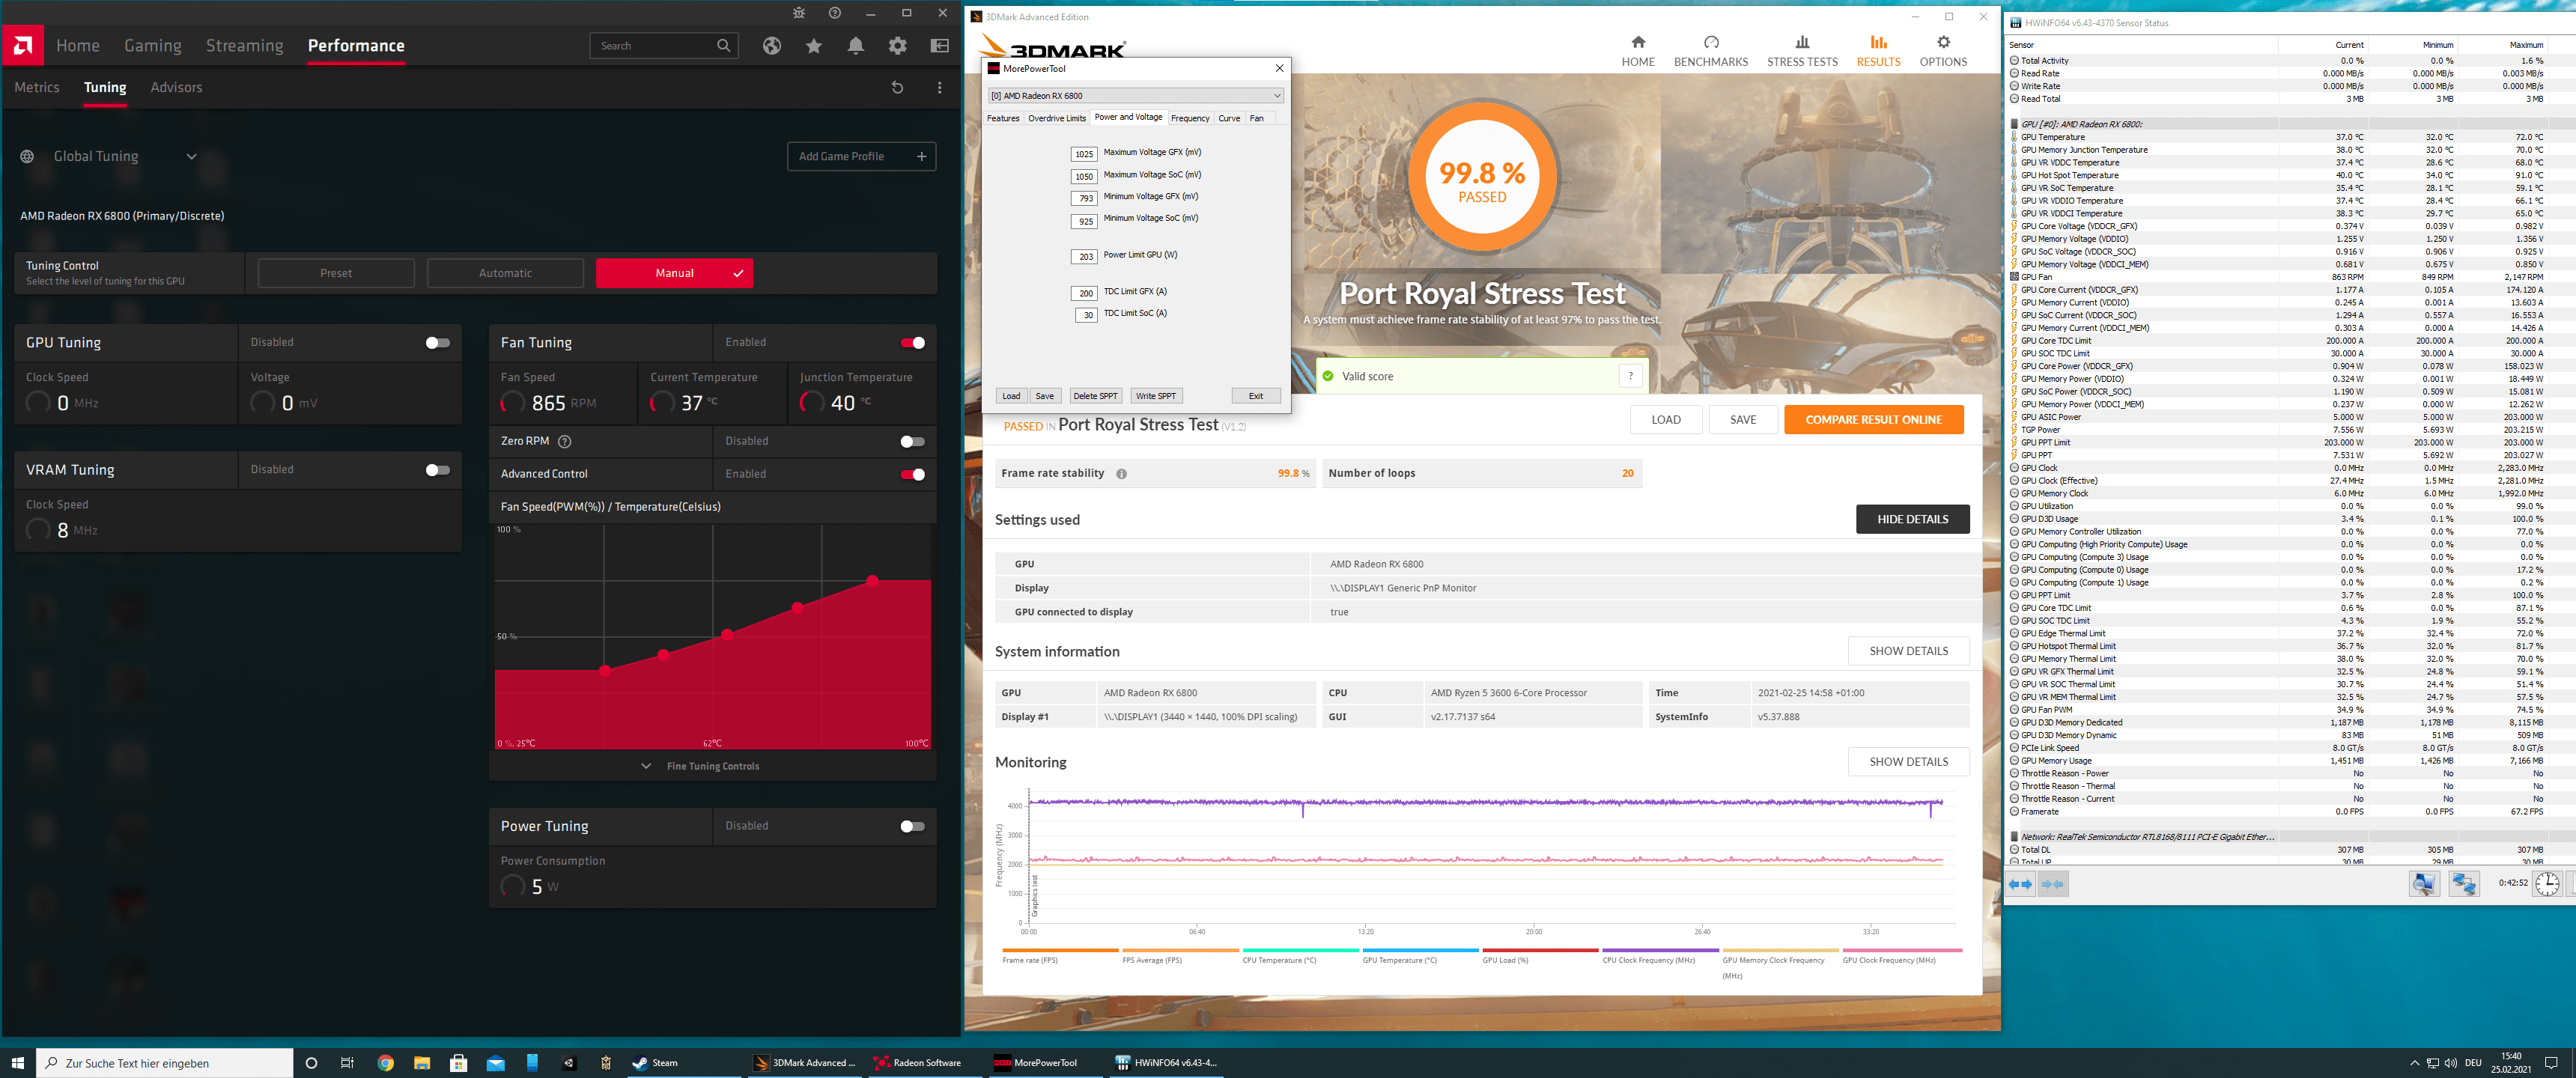Select Automatic tuning control mode
The image size is (2576, 1078).
click(505, 273)
